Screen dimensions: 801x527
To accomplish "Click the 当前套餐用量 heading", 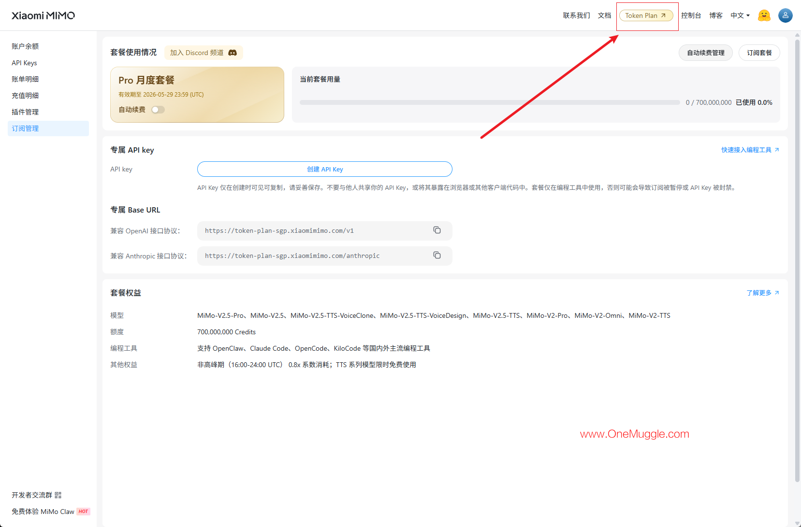I will point(320,79).
